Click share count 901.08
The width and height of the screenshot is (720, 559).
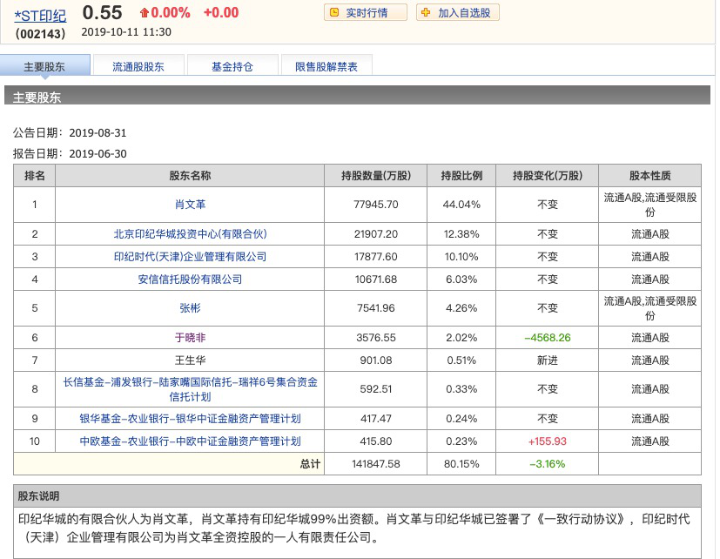(x=375, y=360)
